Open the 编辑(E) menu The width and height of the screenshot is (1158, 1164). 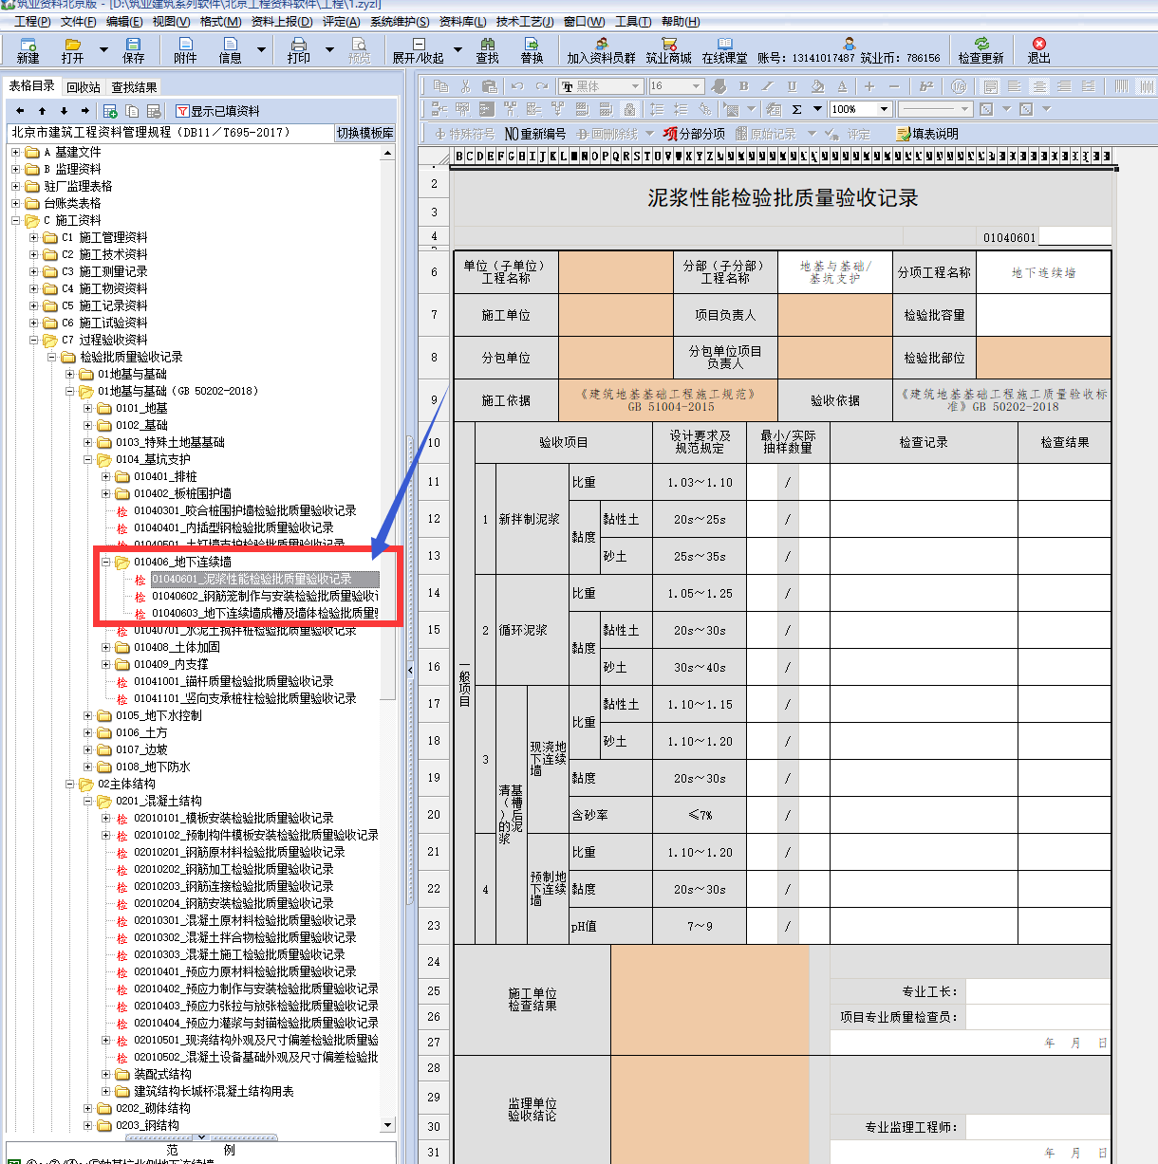(124, 21)
